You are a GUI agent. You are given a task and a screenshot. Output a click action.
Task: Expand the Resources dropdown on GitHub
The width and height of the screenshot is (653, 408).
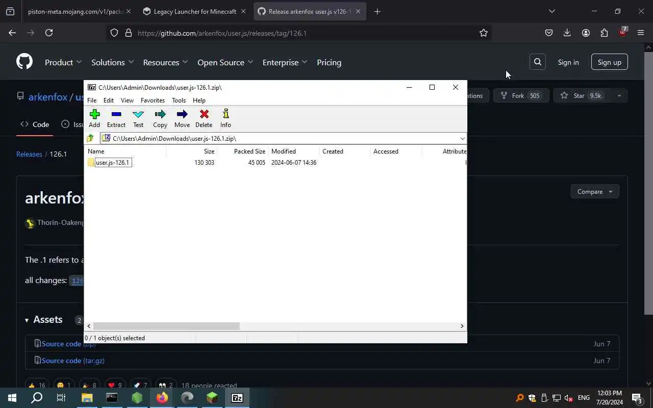coord(165,62)
